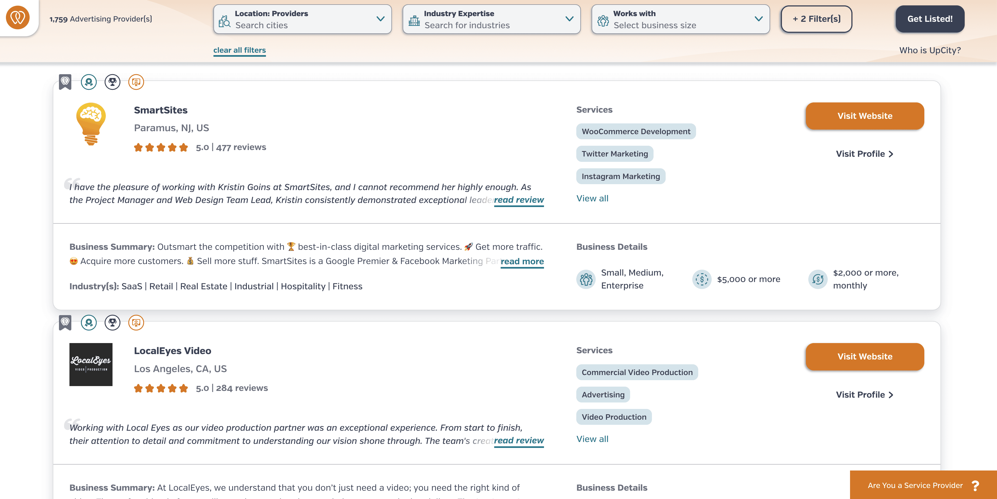
Task: Click LocalEyes Video trophy badge icon
Action: click(112, 322)
